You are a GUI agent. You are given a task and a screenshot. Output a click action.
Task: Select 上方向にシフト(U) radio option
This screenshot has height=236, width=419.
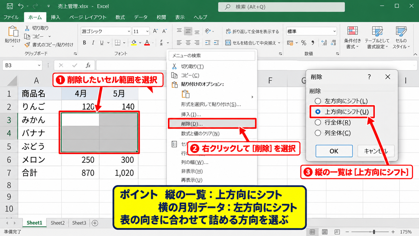click(x=318, y=112)
